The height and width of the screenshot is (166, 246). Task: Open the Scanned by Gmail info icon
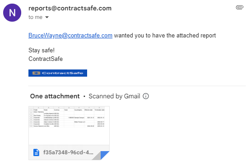click(146, 96)
